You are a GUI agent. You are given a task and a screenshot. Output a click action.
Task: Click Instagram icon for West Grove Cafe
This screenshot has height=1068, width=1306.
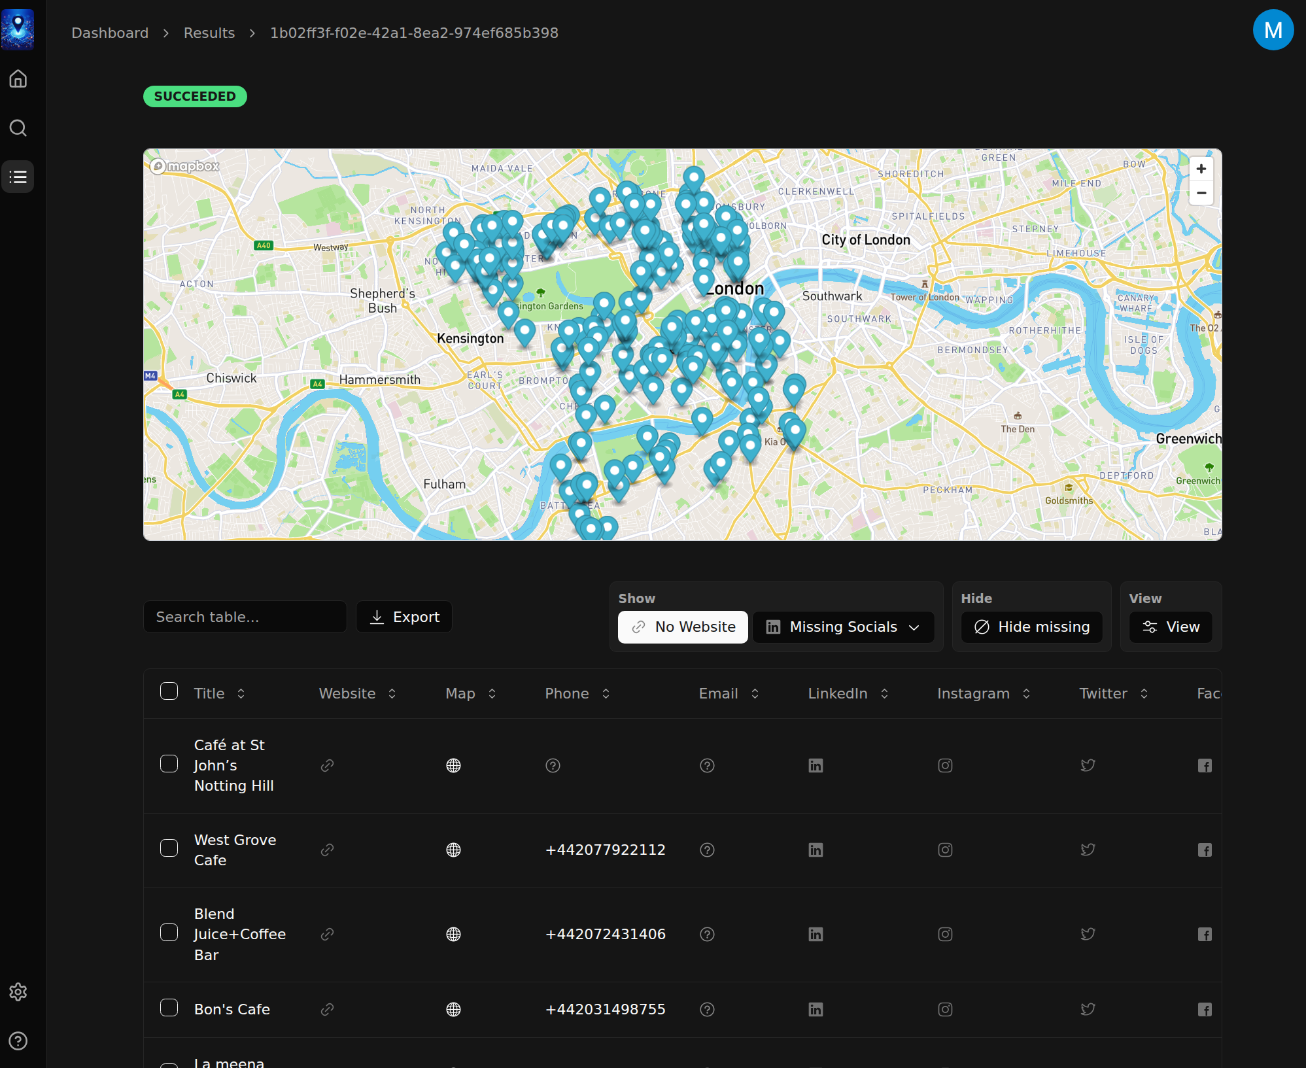(x=945, y=850)
